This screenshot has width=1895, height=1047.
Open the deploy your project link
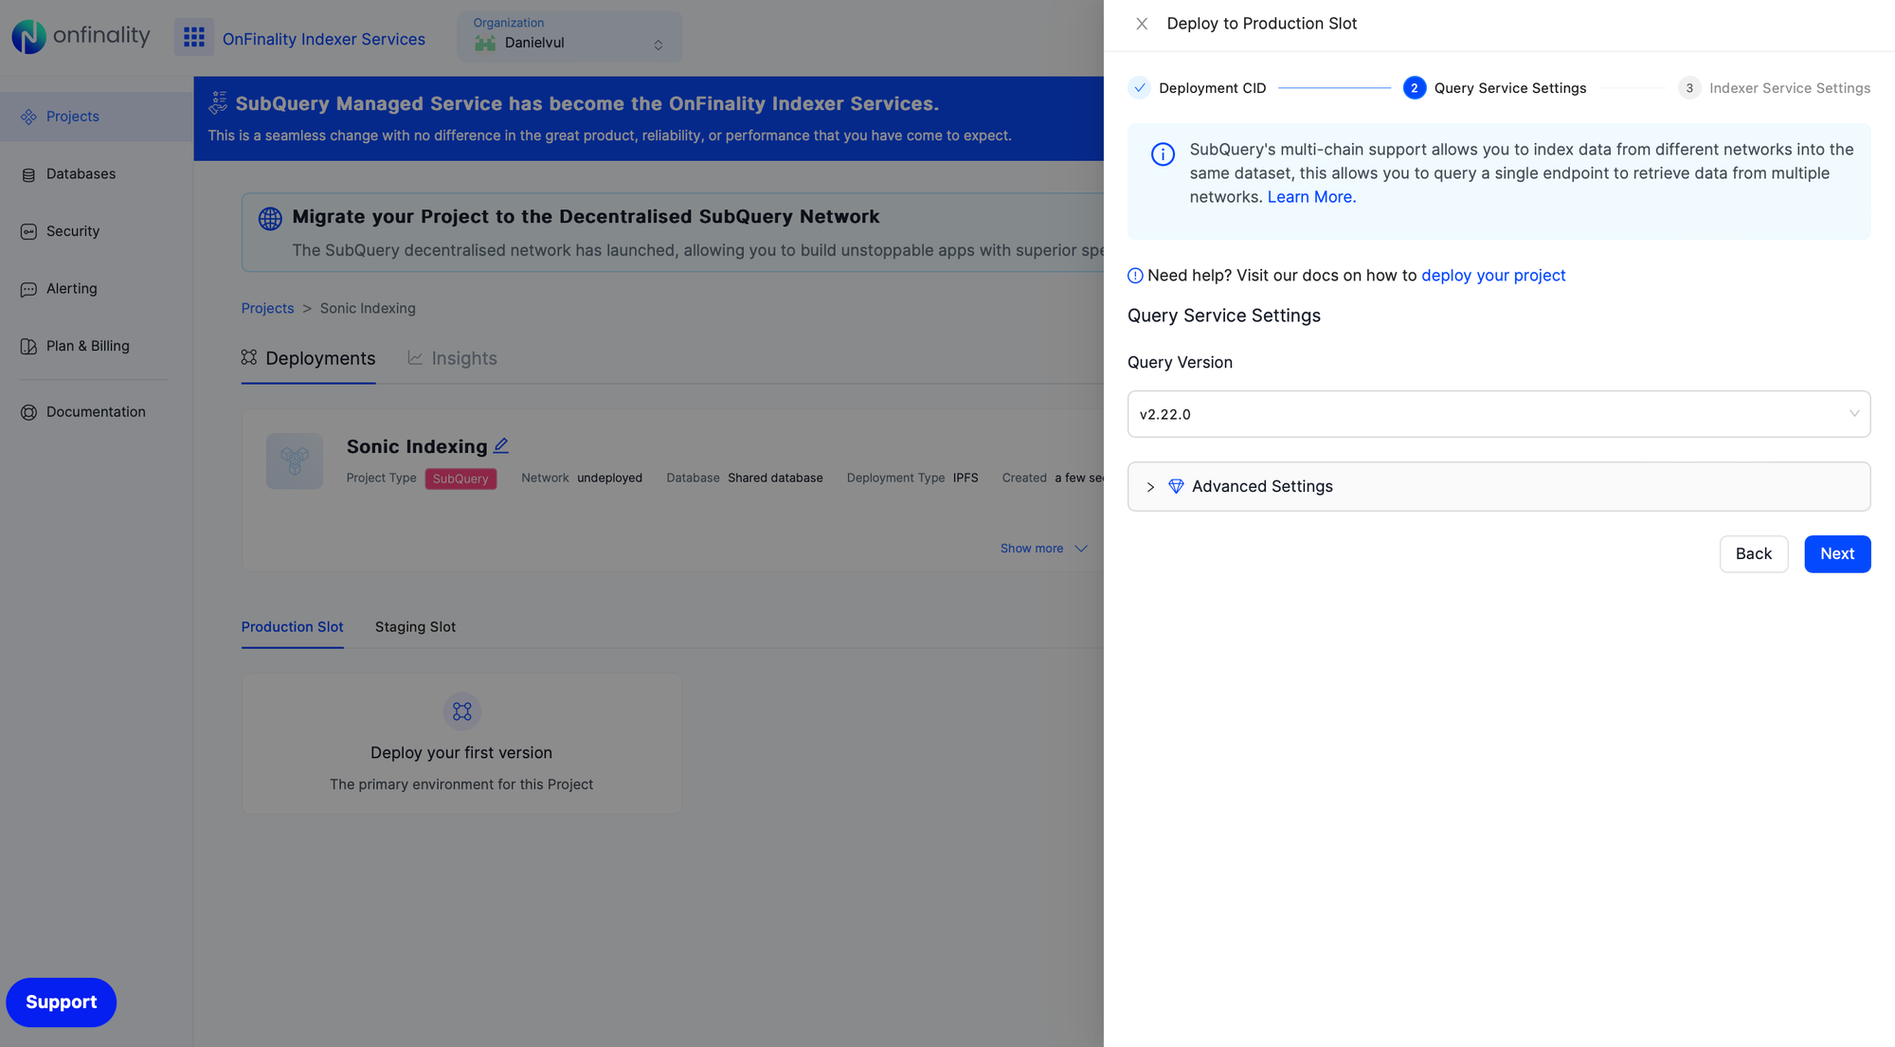coord(1493,275)
